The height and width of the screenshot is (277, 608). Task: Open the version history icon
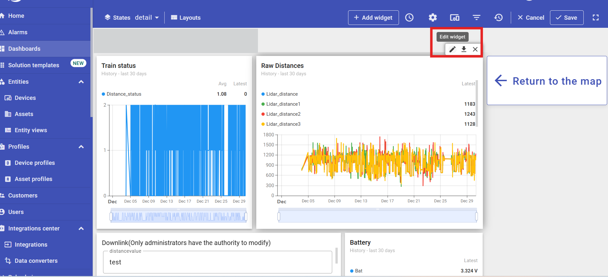click(498, 17)
